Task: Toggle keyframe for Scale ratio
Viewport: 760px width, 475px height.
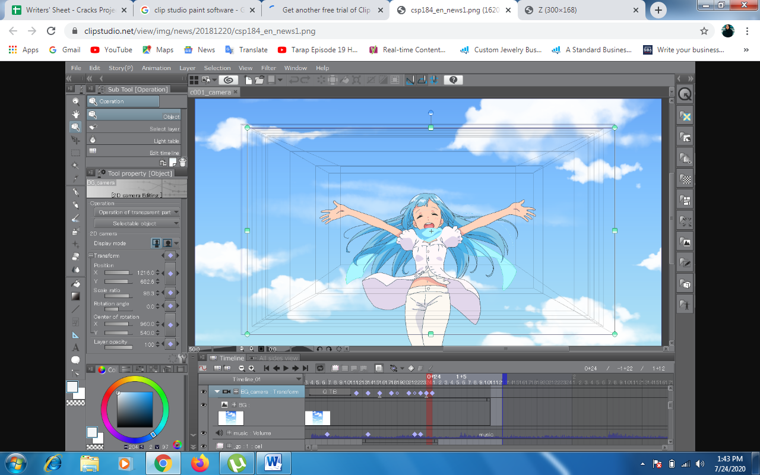Action: (x=170, y=293)
